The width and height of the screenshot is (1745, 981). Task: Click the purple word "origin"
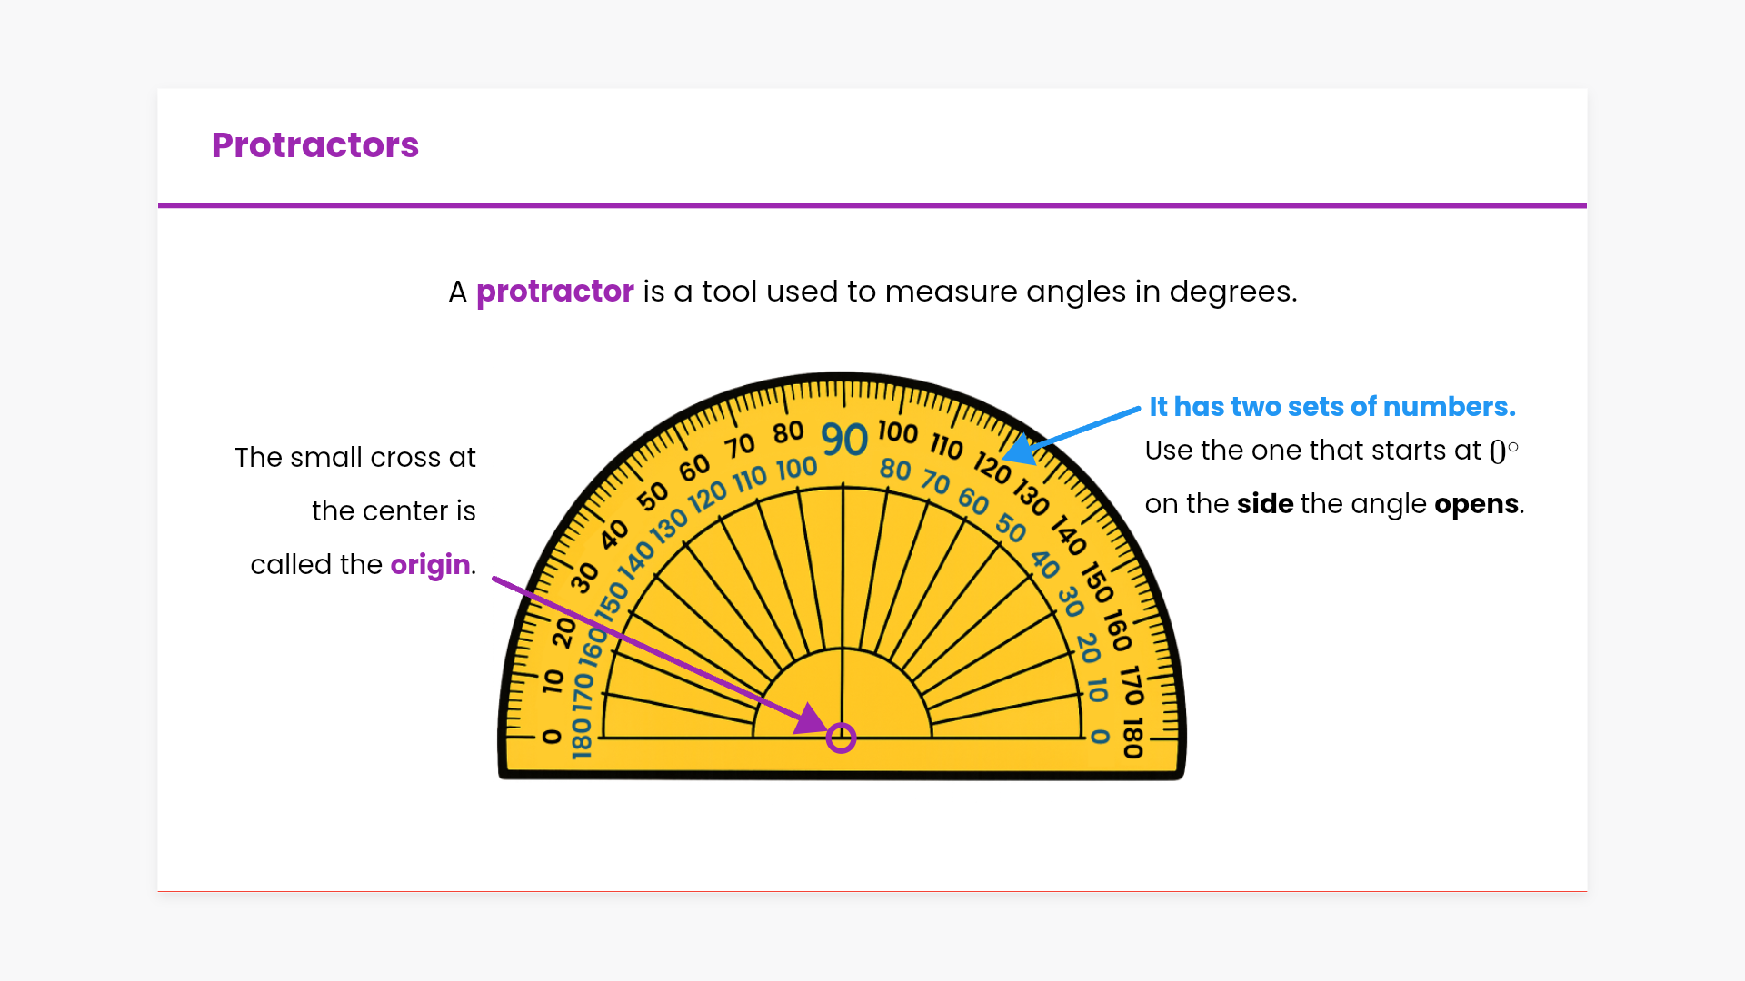[430, 565]
